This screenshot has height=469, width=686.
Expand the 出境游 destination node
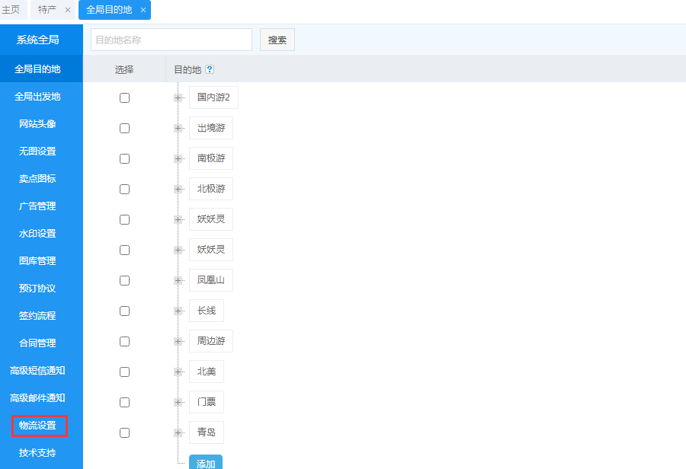click(178, 128)
